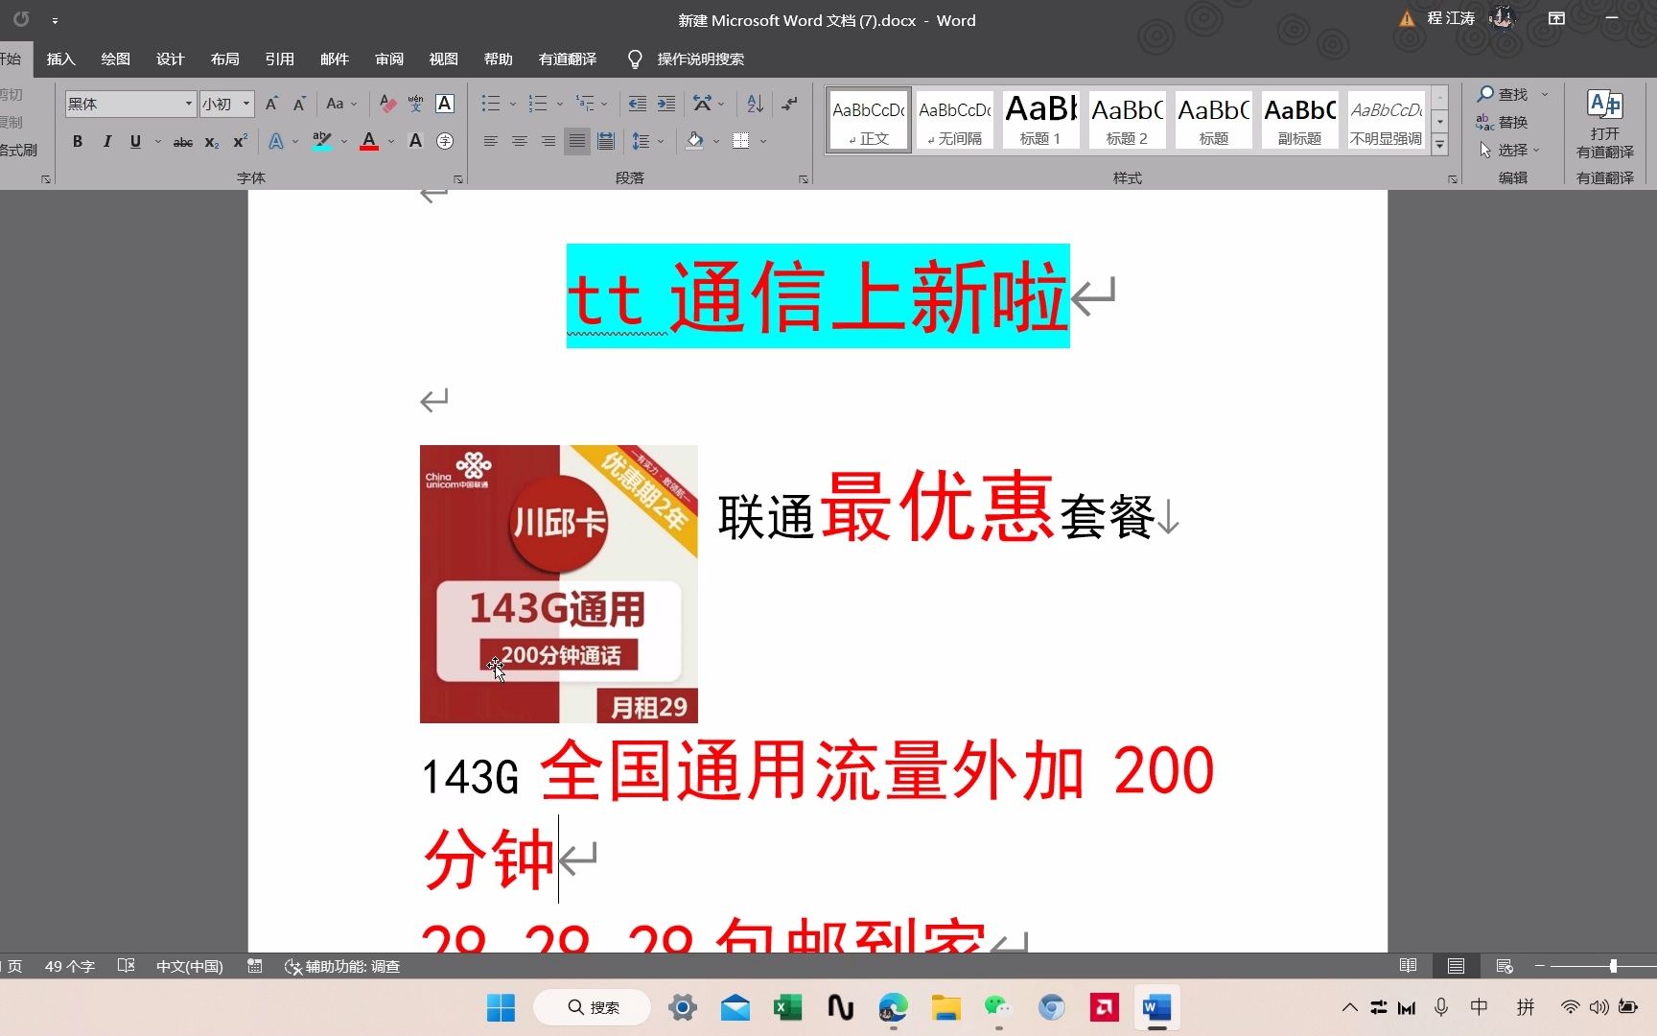Screen dimensions: 1657x1036
Task: Expand the underline style dropdown arrow
Action: (x=157, y=142)
